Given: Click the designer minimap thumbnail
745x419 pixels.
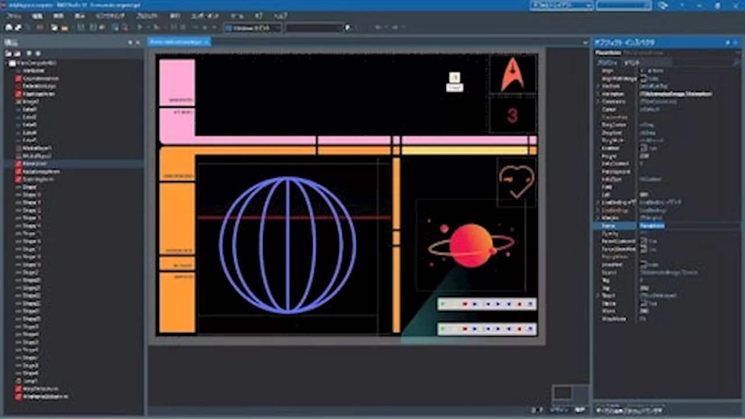Looking at the screenshot, I should [562, 393].
